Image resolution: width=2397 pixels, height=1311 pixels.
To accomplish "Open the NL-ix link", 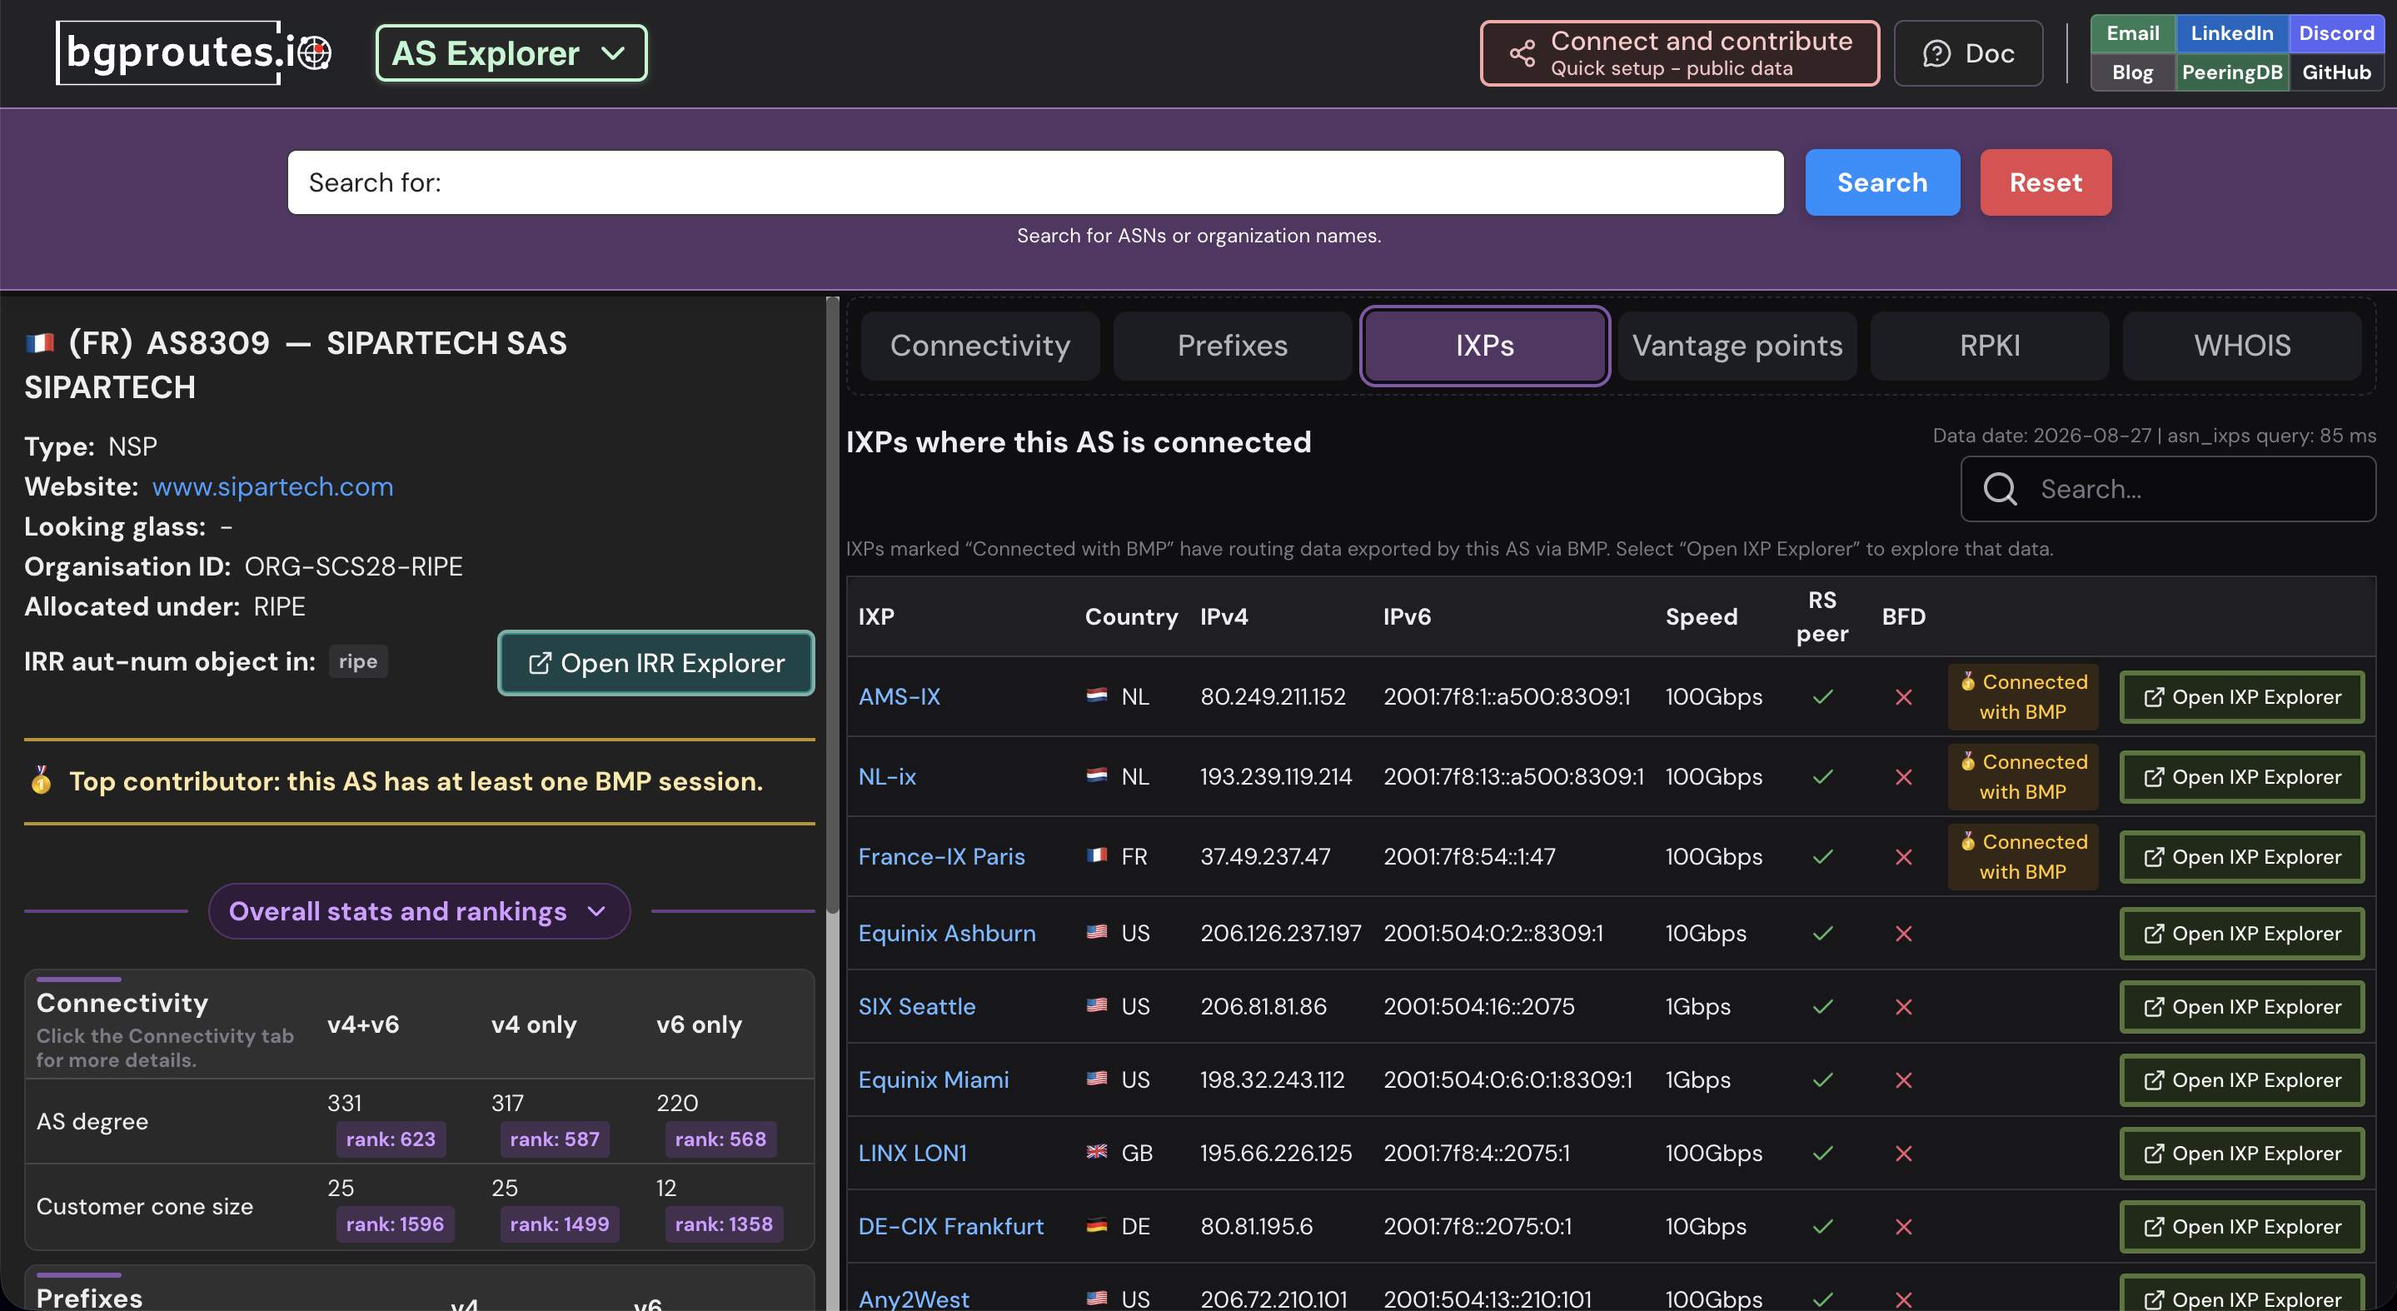I will (887, 776).
